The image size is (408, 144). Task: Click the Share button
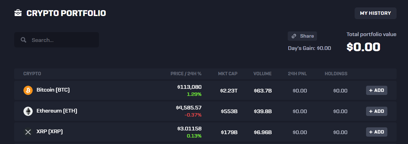(302, 36)
